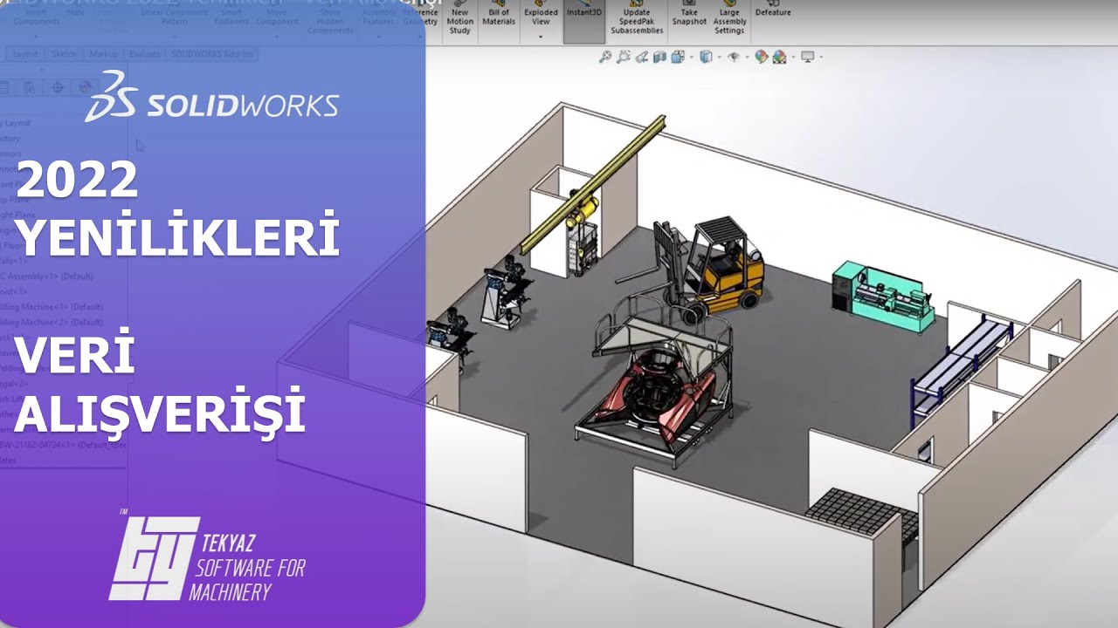Screen dimensions: 1118x628
Task: Click the View Settings monitor icon
Action: pyautogui.click(x=807, y=57)
